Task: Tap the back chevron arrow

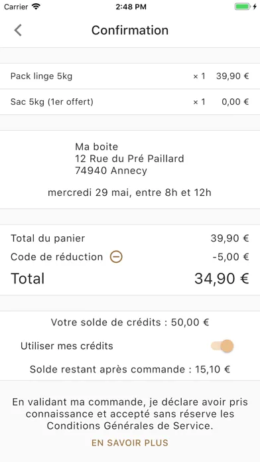Action: pyautogui.click(x=18, y=31)
